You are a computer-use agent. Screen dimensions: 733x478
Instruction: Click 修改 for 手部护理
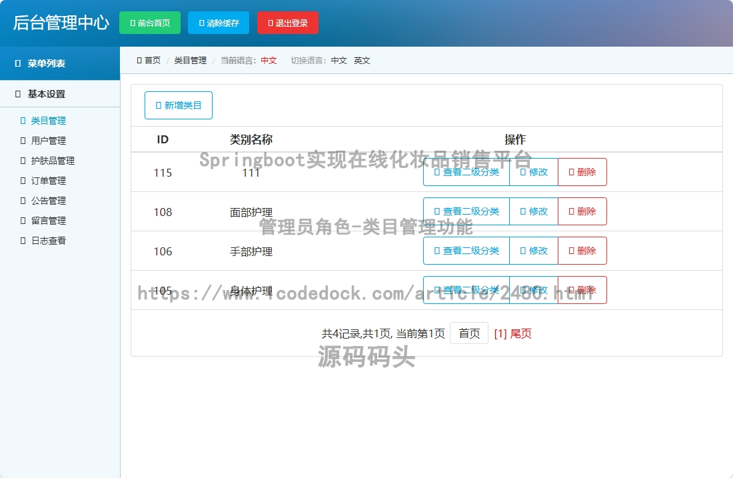pyautogui.click(x=534, y=251)
